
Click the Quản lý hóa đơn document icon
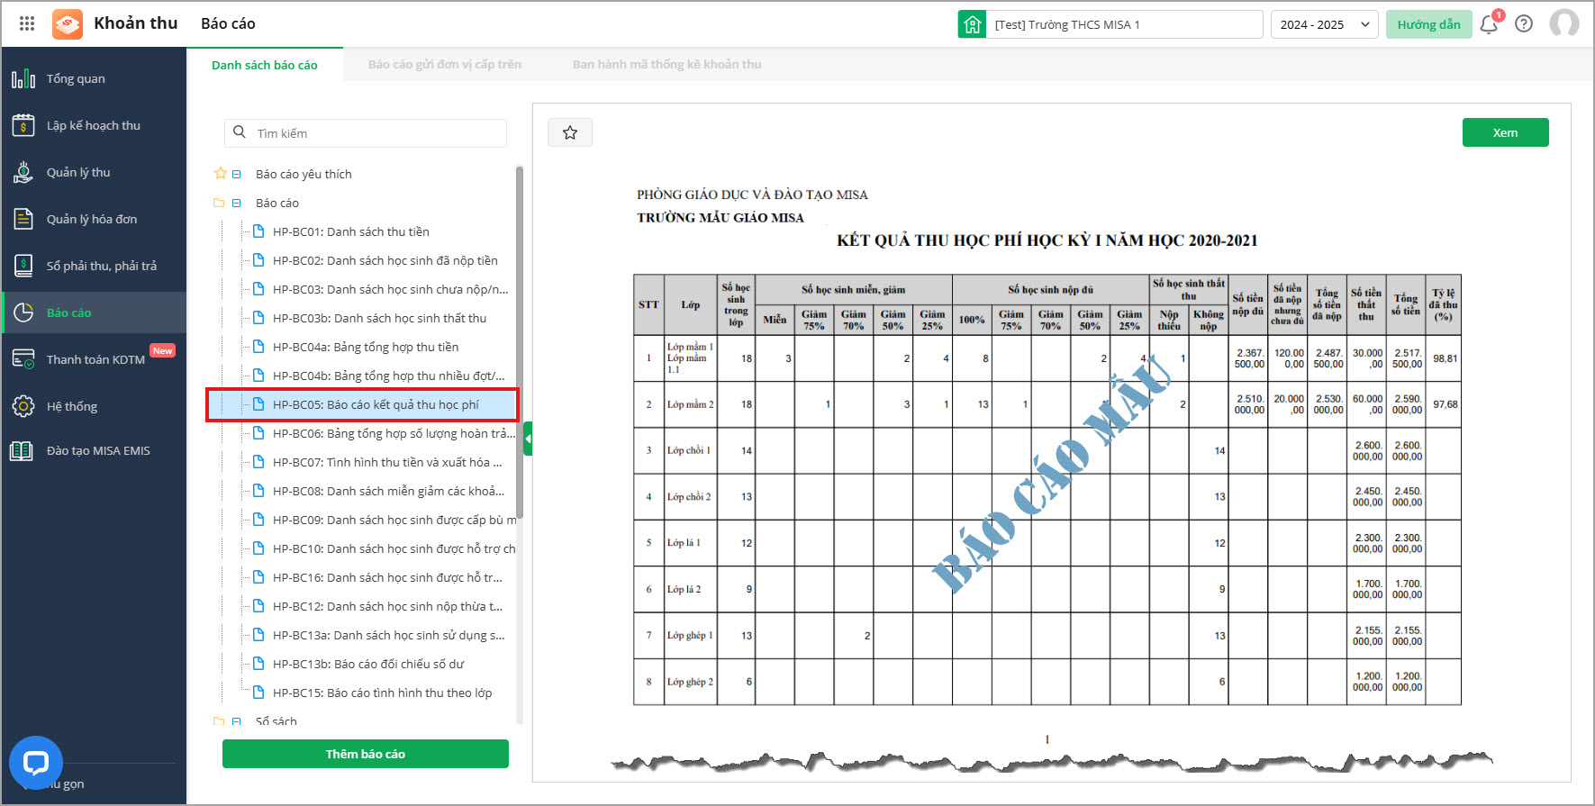coord(23,219)
